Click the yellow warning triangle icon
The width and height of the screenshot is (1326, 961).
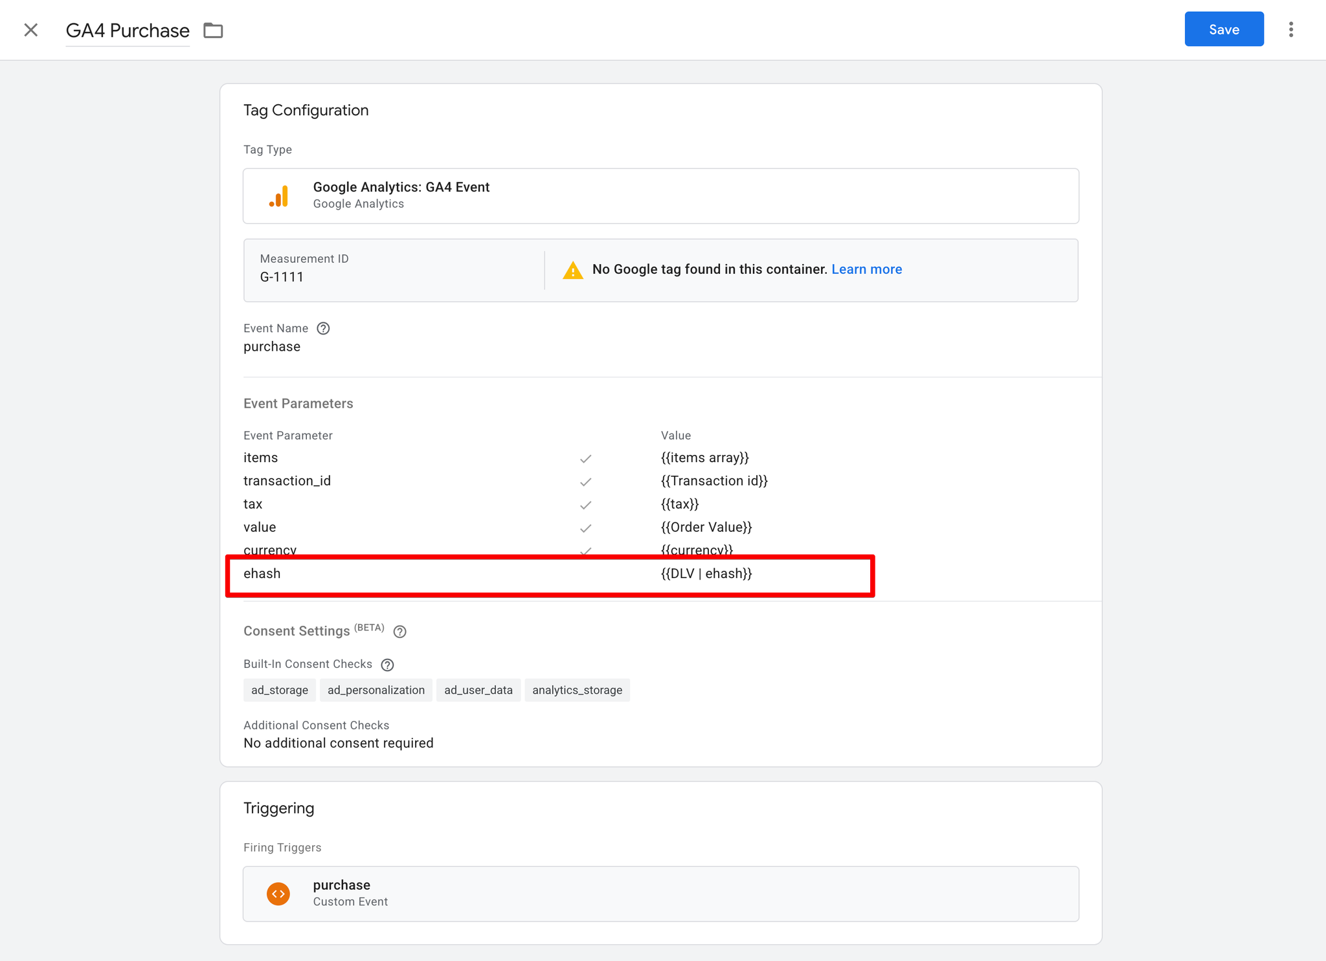pos(572,270)
